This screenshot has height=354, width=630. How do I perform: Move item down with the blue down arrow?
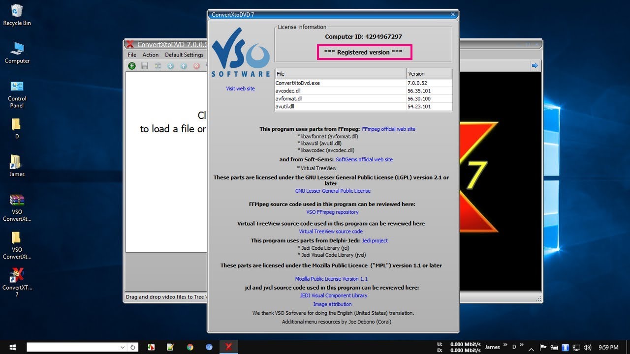(x=171, y=66)
